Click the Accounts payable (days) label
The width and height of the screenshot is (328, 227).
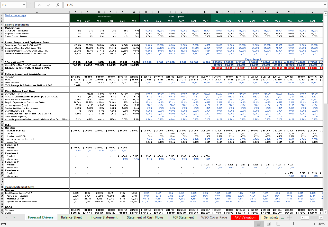tap(16, 105)
